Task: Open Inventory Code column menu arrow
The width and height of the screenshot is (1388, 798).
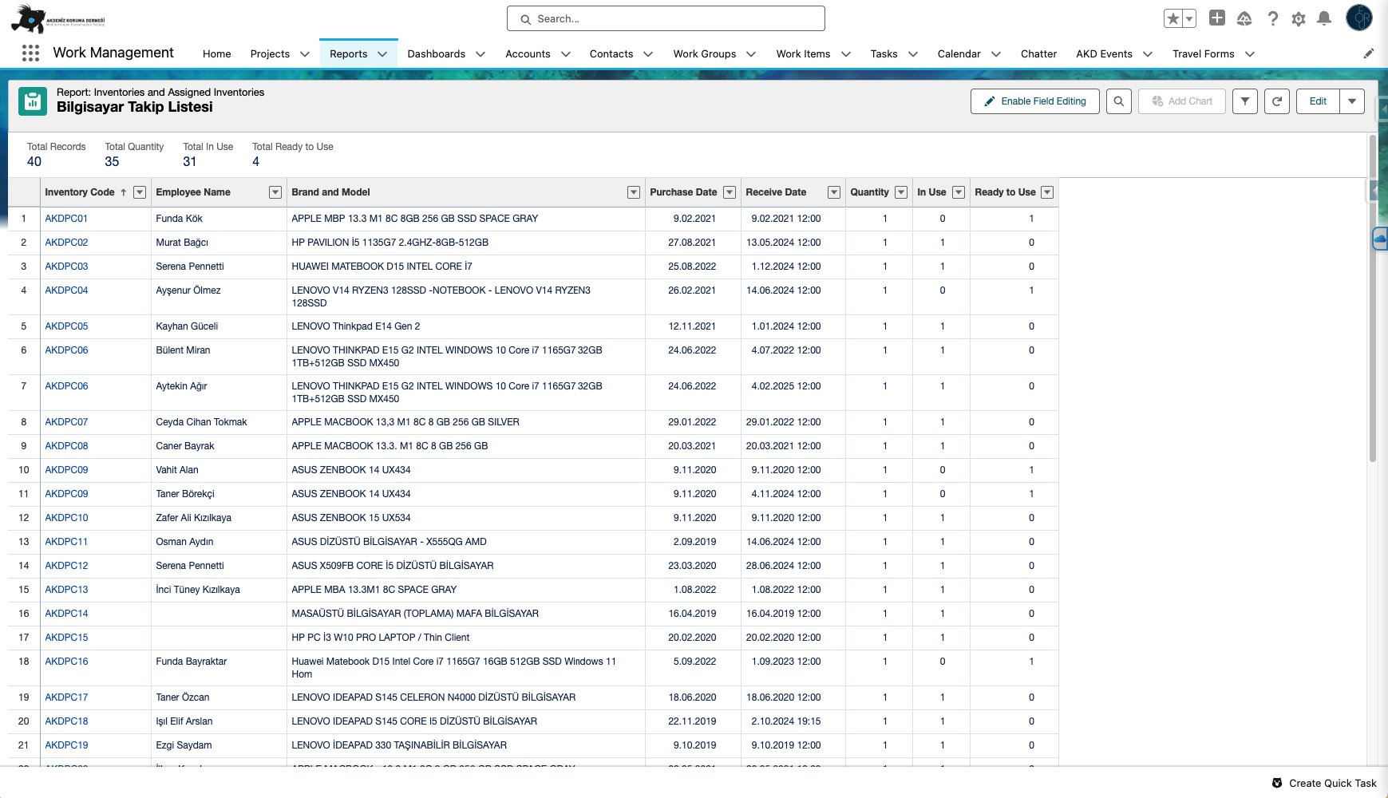Action: 140,192
